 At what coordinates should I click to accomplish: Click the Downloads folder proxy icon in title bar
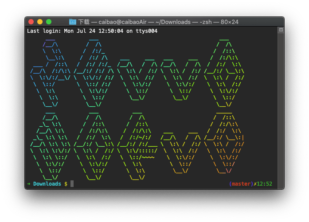point(73,22)
